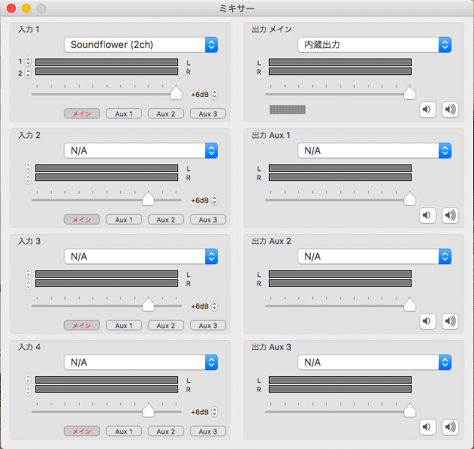The height and width of the screenshot is (449, 474).
Task: Click channel 1 stepper in 入力 1
Action: [x=28, y=62]
